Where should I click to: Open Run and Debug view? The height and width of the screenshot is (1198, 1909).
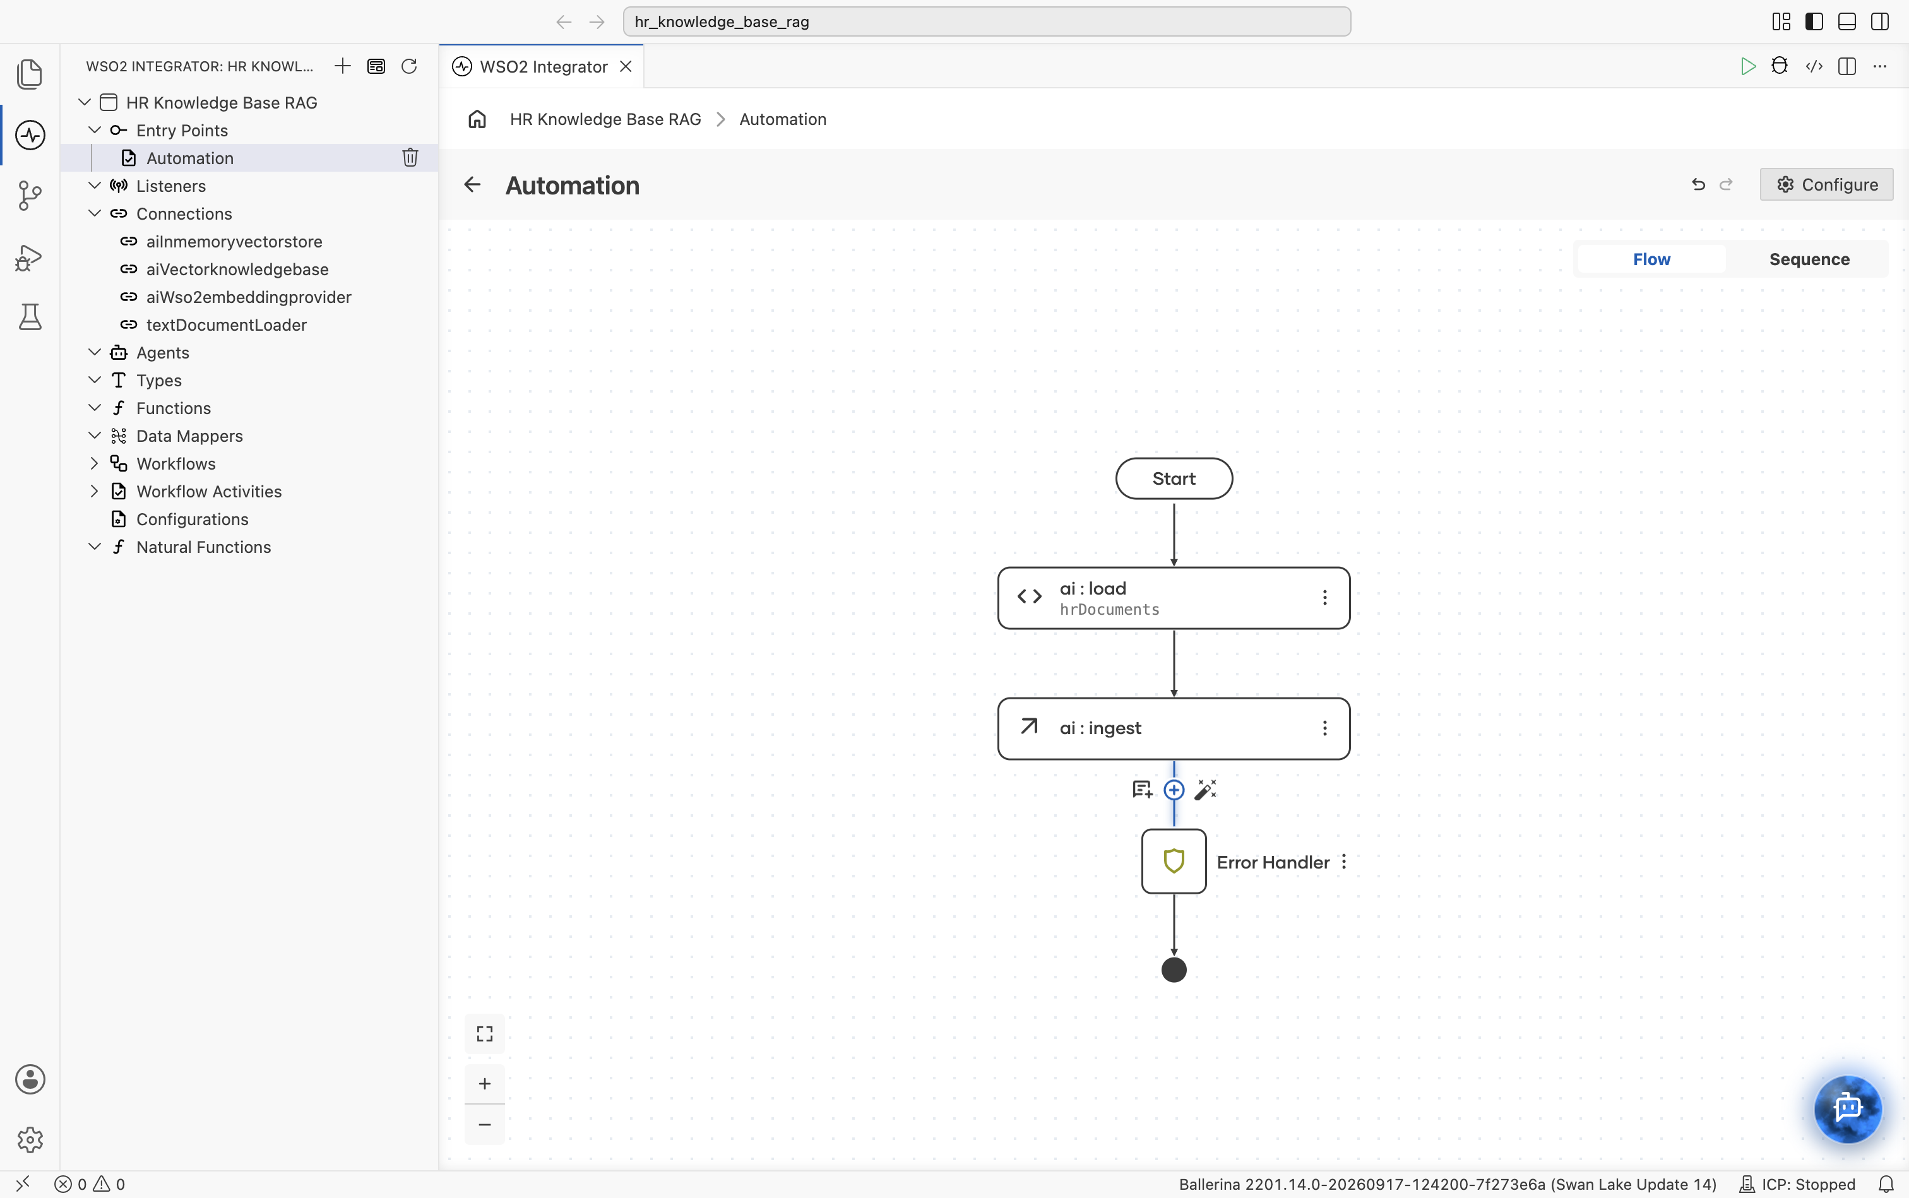pos(29,257)
